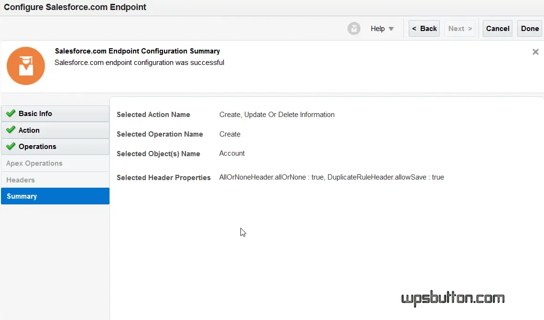544x320 pixels.
Task: Click the 'Selected Operation Name' label
Action: [x=160, y=134]
